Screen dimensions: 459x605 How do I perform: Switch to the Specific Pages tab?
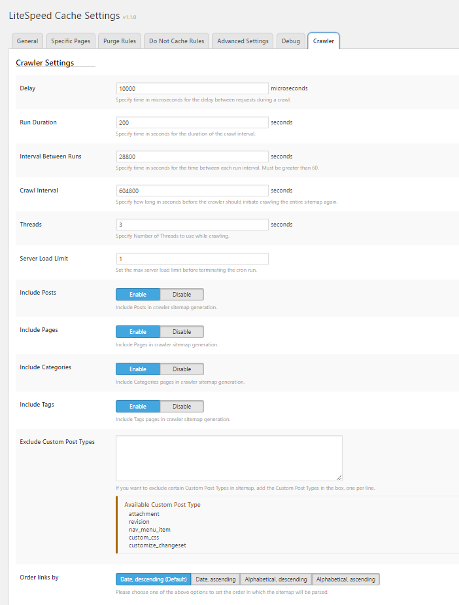pyautogui.click(x=71, y=41)
